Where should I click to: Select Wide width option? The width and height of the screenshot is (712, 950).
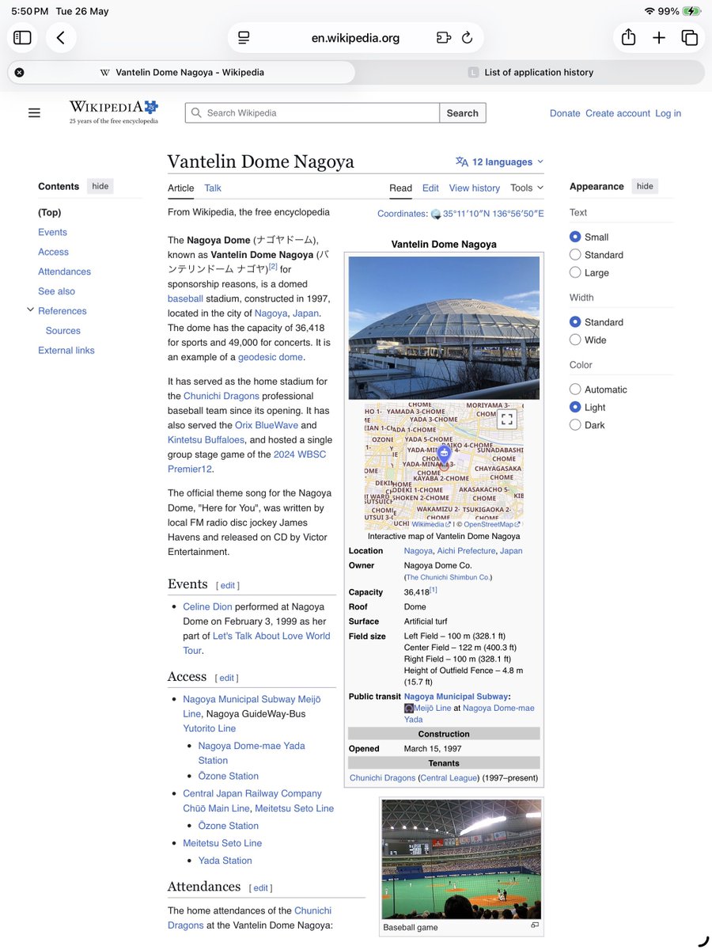(575, 340)
